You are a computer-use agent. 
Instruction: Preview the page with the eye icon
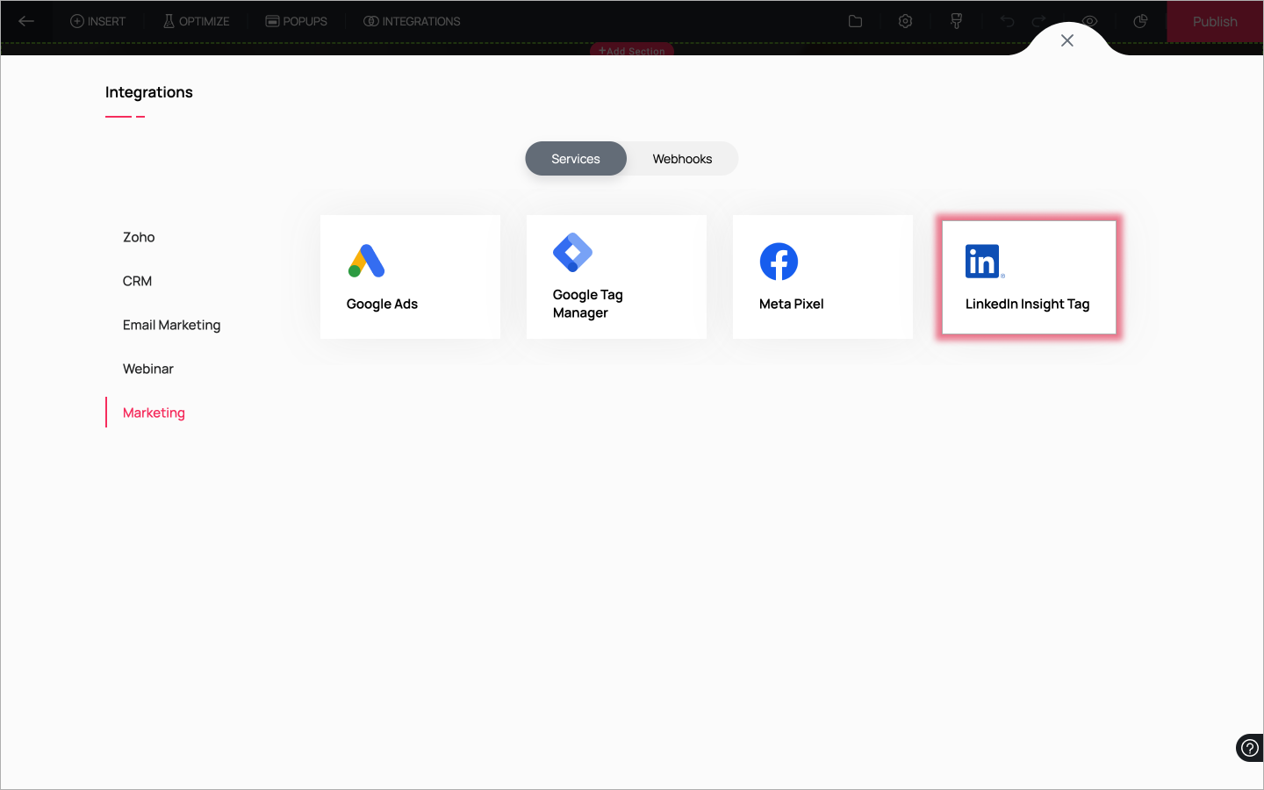point(1089,21)
